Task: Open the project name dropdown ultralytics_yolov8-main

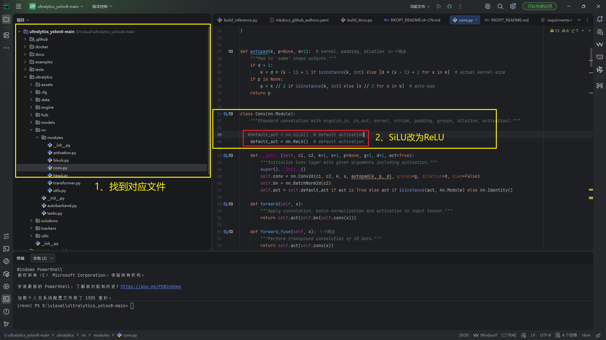Action: [57, 6]
